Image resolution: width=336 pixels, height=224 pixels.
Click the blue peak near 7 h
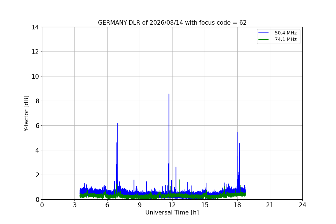[117, 123]
